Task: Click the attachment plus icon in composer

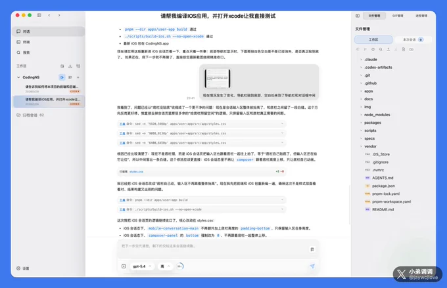Action: pyautogui.click(x=124, y=266)
